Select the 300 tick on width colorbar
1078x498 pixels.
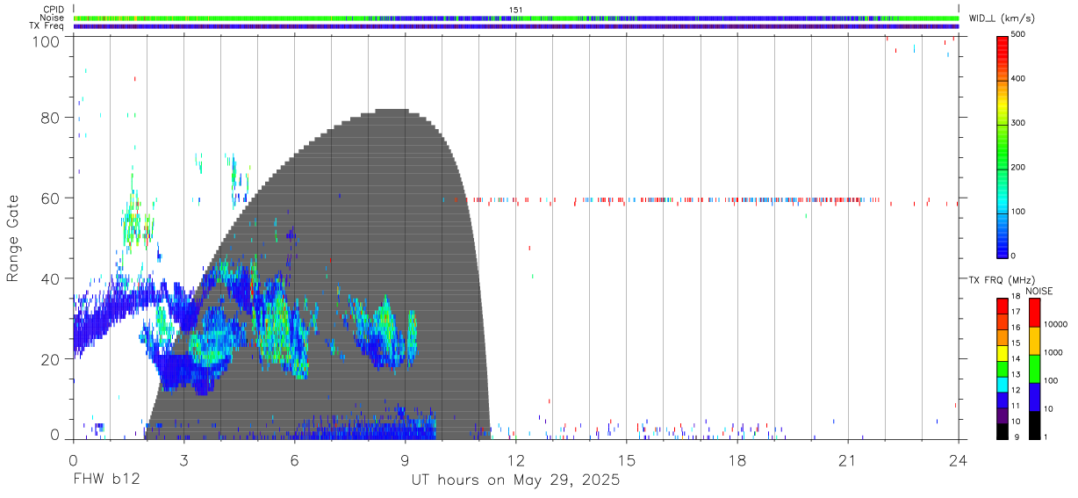point(1017,123)
